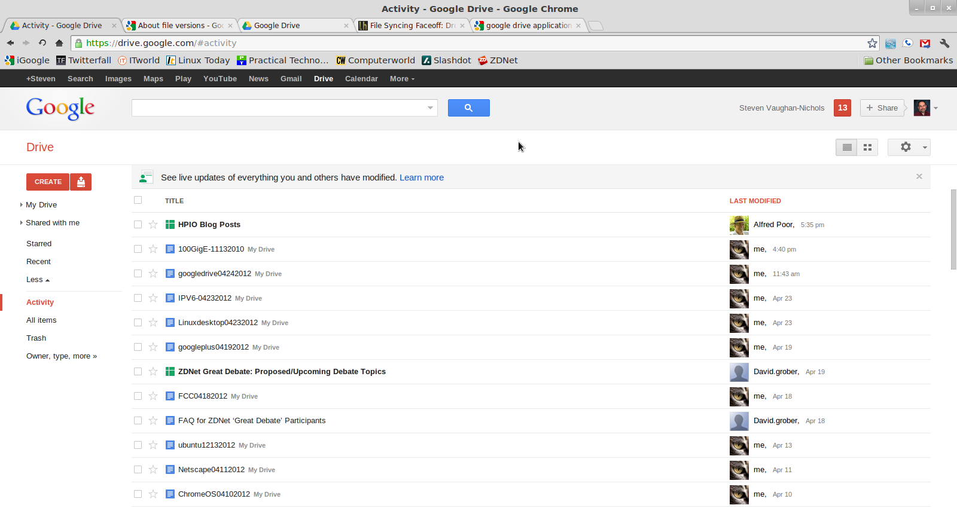
Task: Select checkbox for FCC04182012 document
Action: [x=138, y=396]
